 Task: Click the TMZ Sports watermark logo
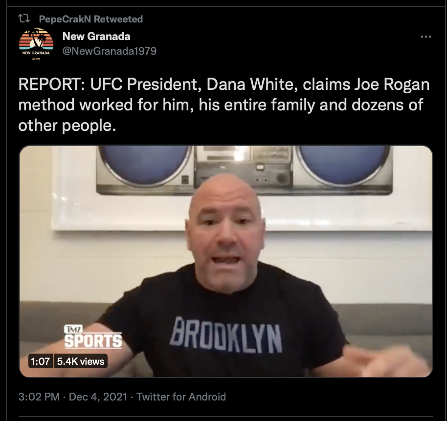coord(93,337)
